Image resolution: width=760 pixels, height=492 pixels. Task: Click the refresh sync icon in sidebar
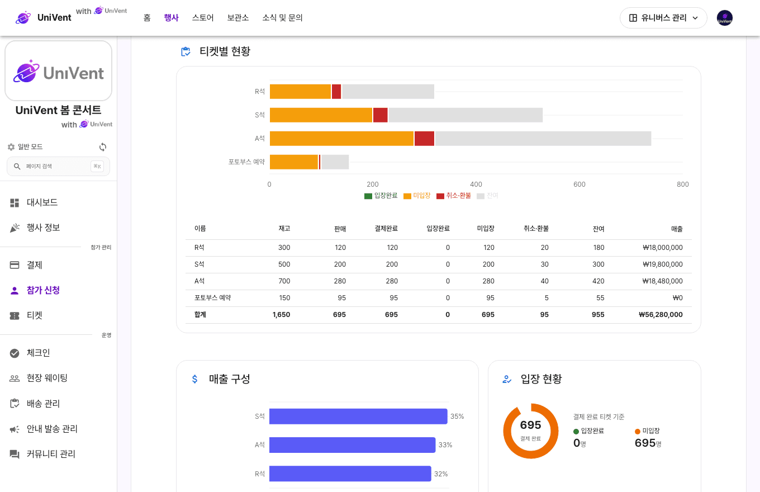click(x=103, y=147)
